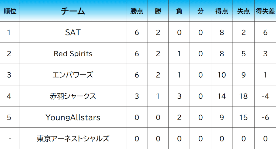Click the 分 column header
This screenshot has height=149, width=276.
pos(200,11)
